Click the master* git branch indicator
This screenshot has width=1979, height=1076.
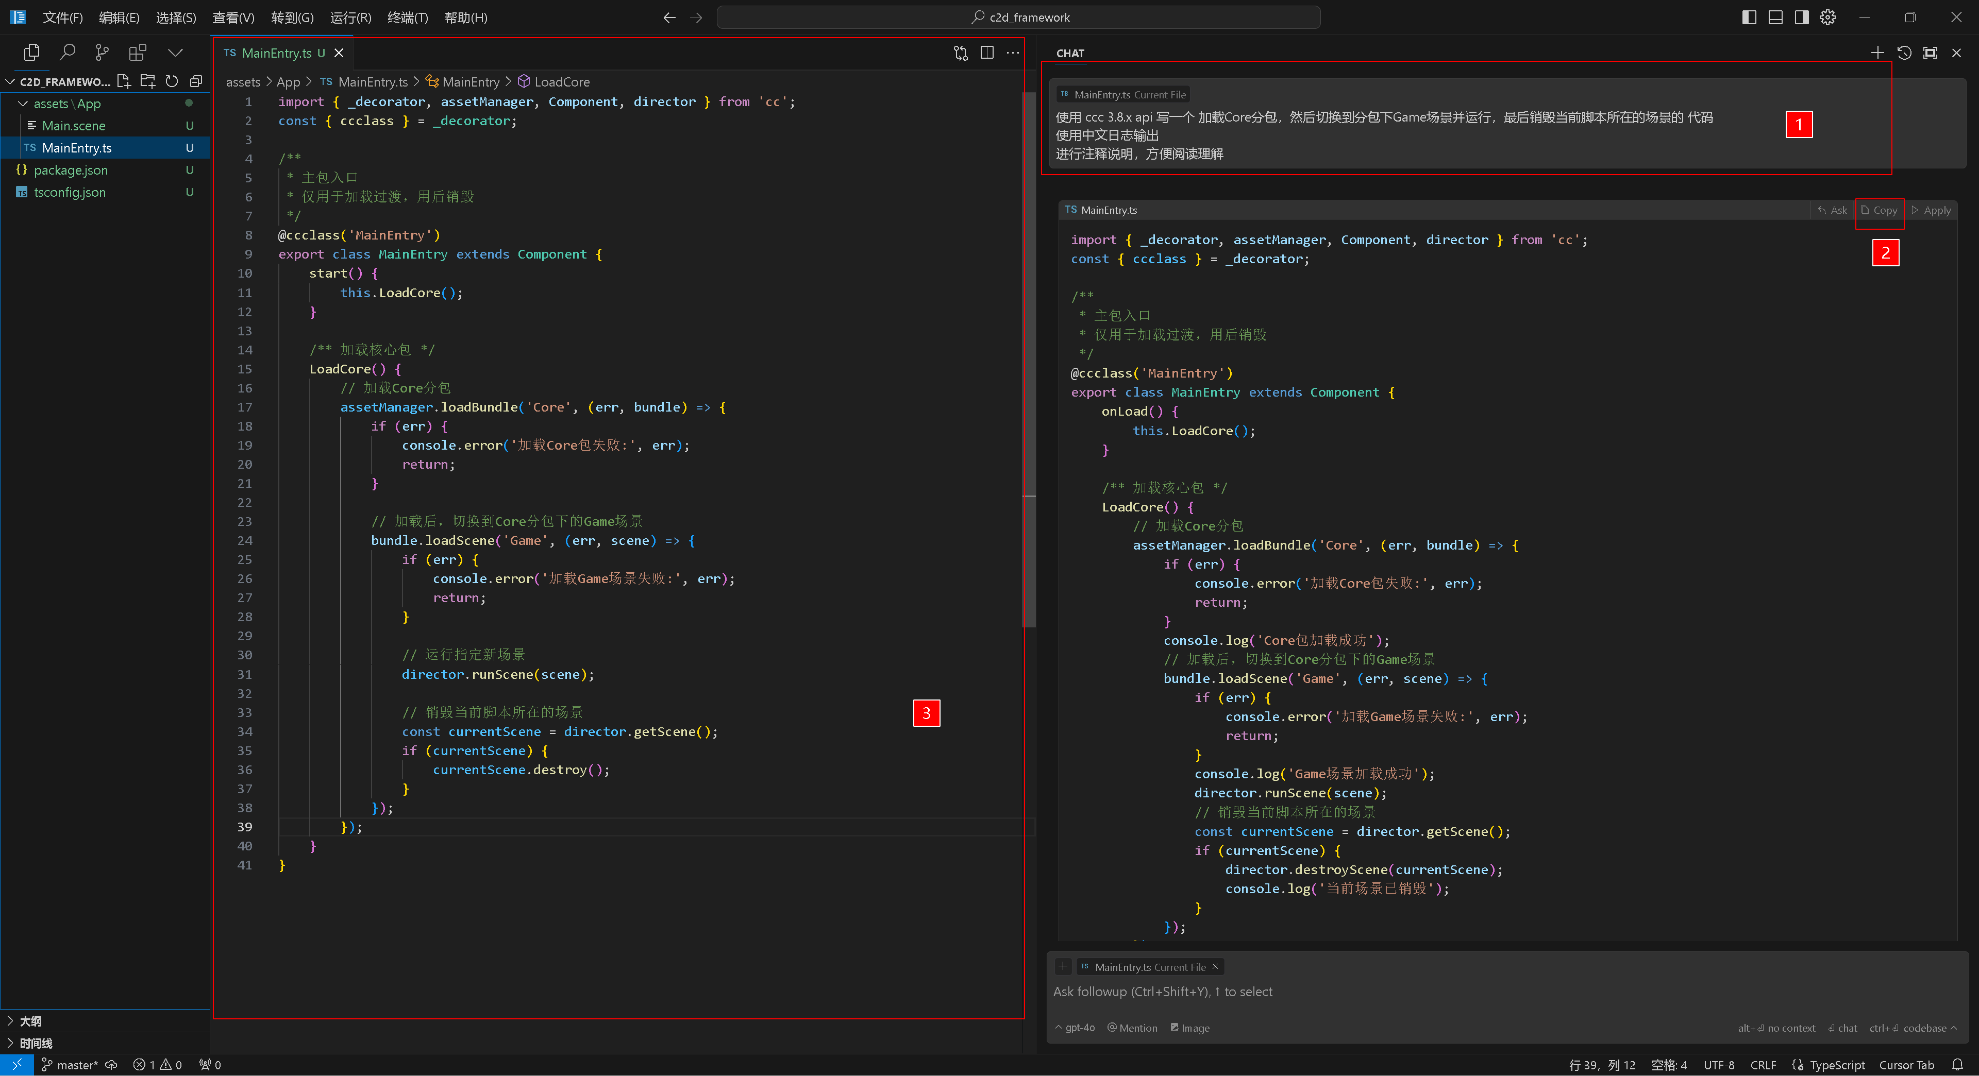[x=69, y=1065]
